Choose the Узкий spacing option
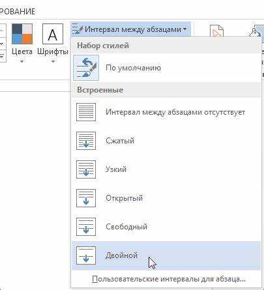Viewport: 264px width, 290px height. tap(166, 169)
